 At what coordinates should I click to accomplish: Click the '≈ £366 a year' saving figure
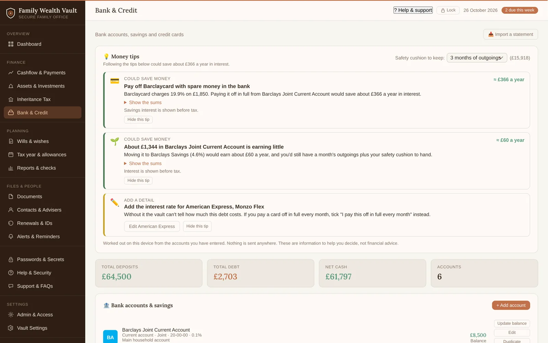[x=509, y=80]
